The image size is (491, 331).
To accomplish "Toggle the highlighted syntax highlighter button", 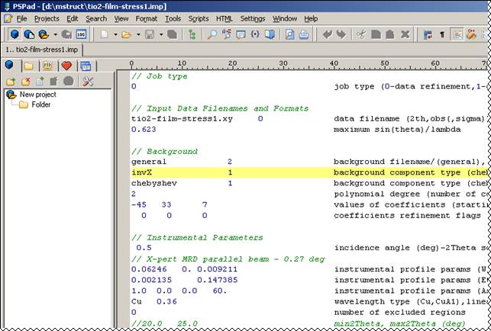I will click(x=457, y=34).
